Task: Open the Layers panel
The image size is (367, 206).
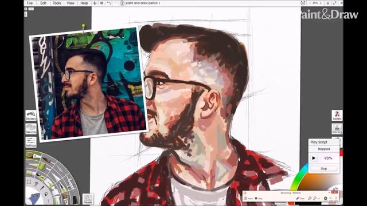Action: coord(337,116)
